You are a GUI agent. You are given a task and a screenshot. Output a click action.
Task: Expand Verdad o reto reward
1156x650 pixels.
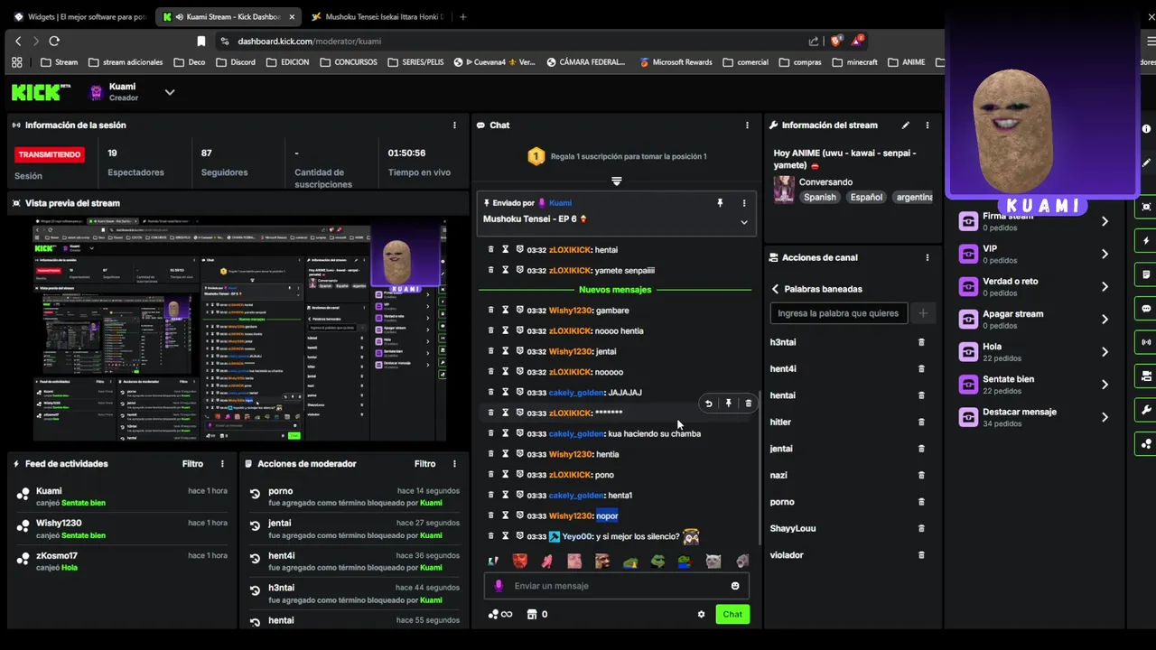tap(1105, 286)
